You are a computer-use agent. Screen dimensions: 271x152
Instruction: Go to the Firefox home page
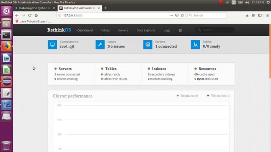point(36,15)
